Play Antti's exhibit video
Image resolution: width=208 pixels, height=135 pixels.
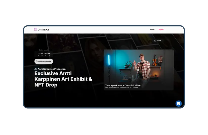(x=138, y=70)
